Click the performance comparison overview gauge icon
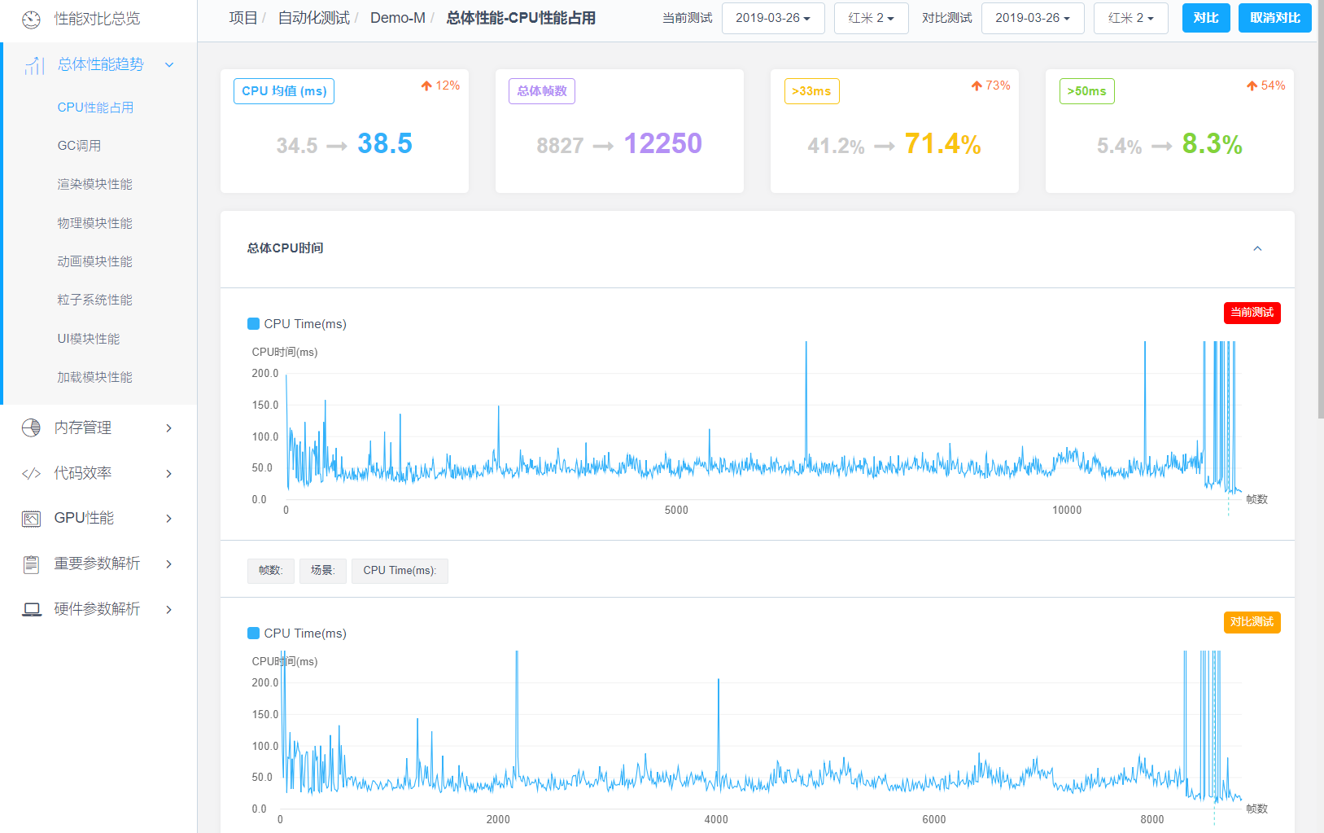This screenshot has height=833, width=1324. [31, 20]
